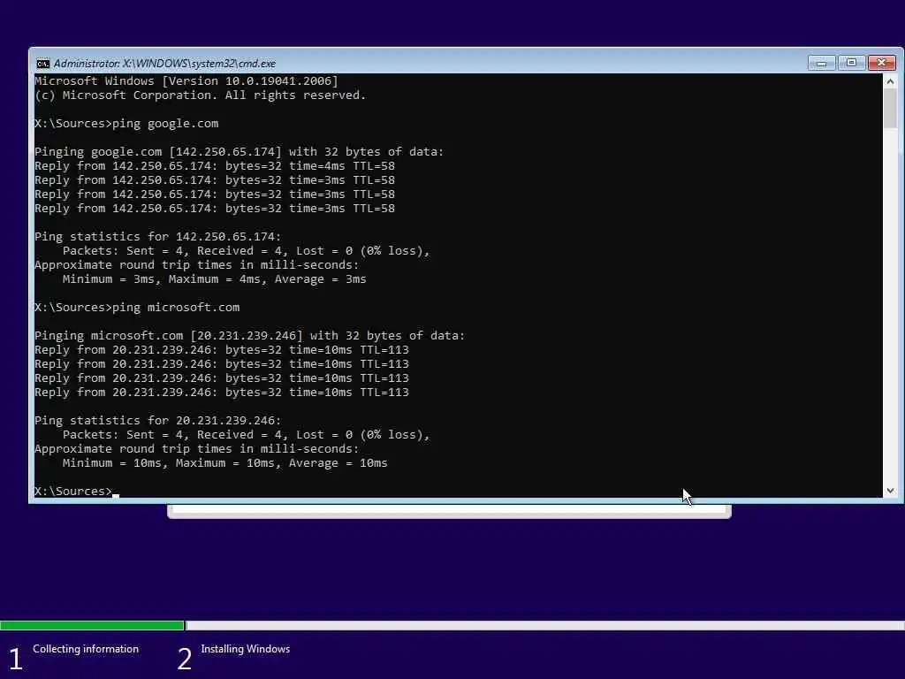The height and width of the screenshot is (679, 905).
Task: Click the green setup progress bar
Action: tap(92, 625)
